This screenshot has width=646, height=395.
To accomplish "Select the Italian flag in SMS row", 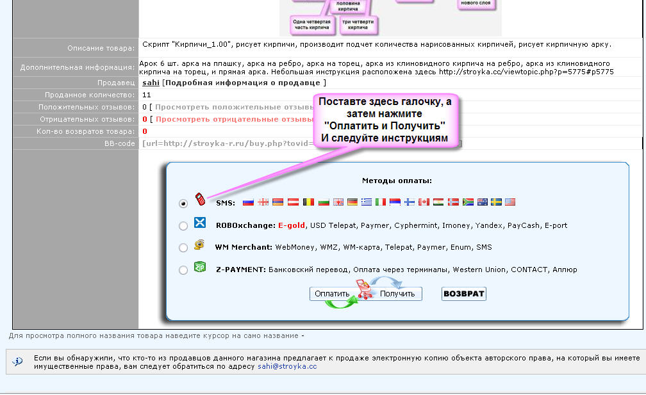I will [x=381, y=203].
